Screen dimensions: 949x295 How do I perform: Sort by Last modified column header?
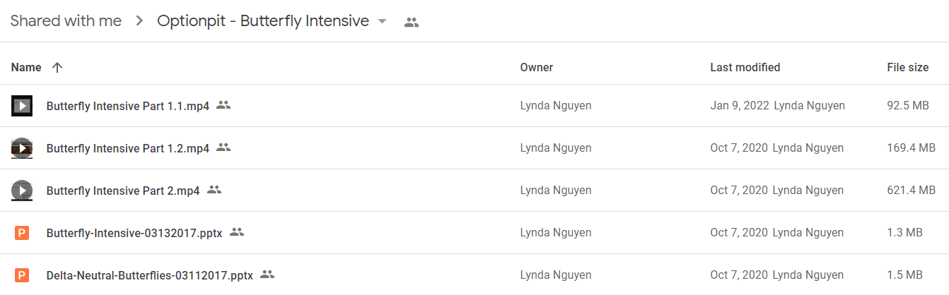point(745,68)
